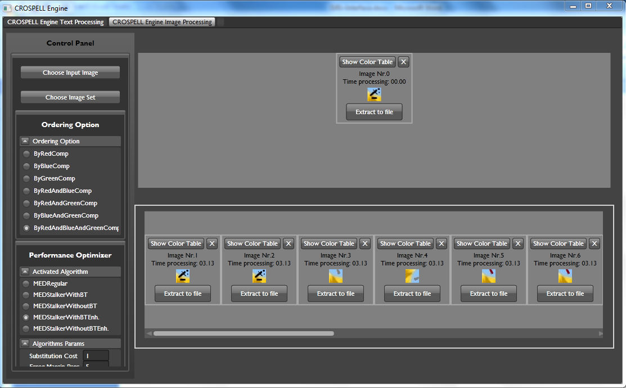Select the ByRedComp ordering radio button
The width and height of the screenshot is (626, 388).
26,154
